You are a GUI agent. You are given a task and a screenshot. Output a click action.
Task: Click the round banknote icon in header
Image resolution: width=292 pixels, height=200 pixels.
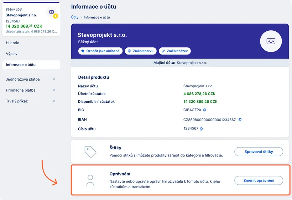pos(271,41)
